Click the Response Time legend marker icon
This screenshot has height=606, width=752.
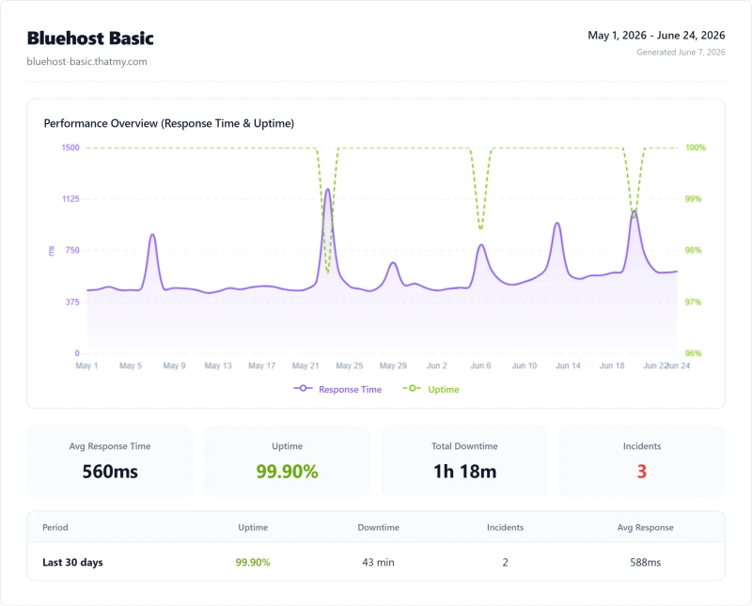[303, 388]
